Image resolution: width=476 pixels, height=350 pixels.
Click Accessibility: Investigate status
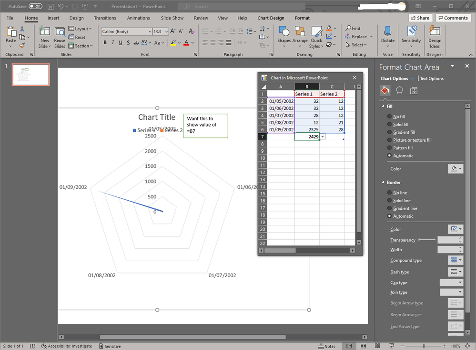pos(67,346)
